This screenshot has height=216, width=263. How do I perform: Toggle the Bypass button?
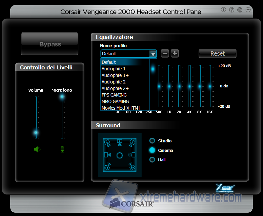point(50,44)
